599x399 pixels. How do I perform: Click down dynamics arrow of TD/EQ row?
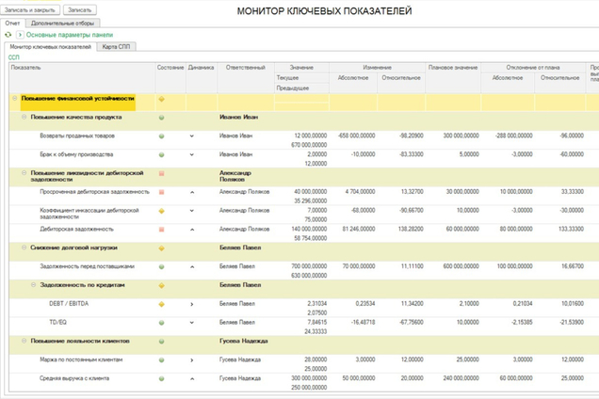tap(192, 322)
